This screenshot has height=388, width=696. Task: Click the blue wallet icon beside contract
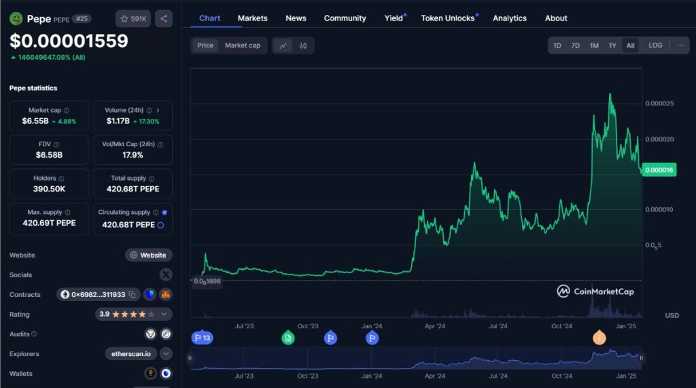[x=150, y=294]
